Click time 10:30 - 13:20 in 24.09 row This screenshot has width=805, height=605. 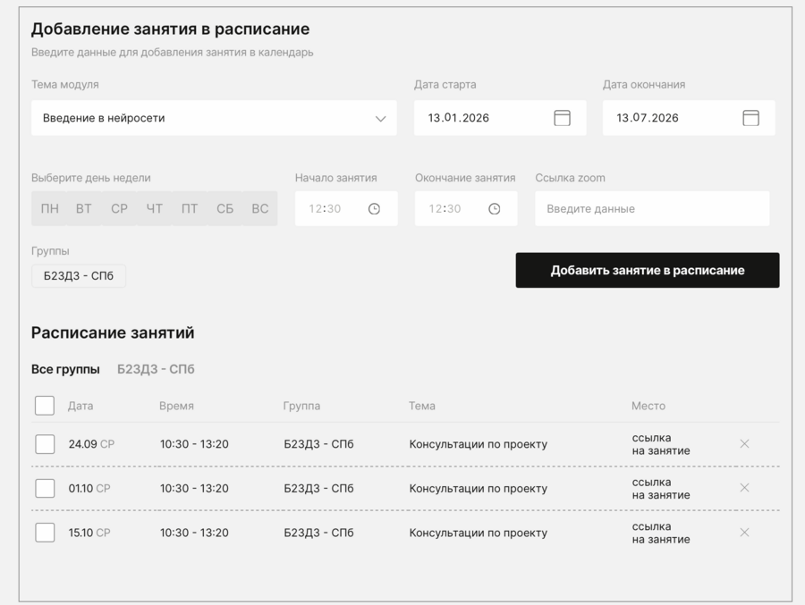pyautogui.click(x=194, y=444)
